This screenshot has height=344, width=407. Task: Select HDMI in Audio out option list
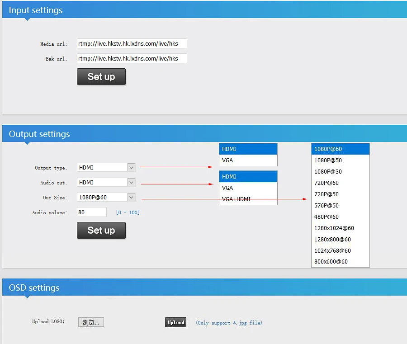point(248,176)
